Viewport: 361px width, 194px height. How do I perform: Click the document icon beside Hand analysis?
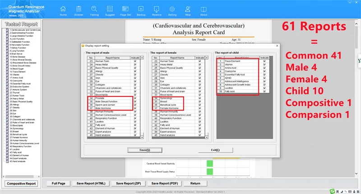coord(7,161)
